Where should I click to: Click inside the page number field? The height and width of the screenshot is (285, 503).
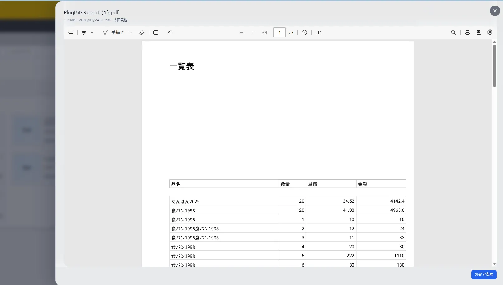280,32
